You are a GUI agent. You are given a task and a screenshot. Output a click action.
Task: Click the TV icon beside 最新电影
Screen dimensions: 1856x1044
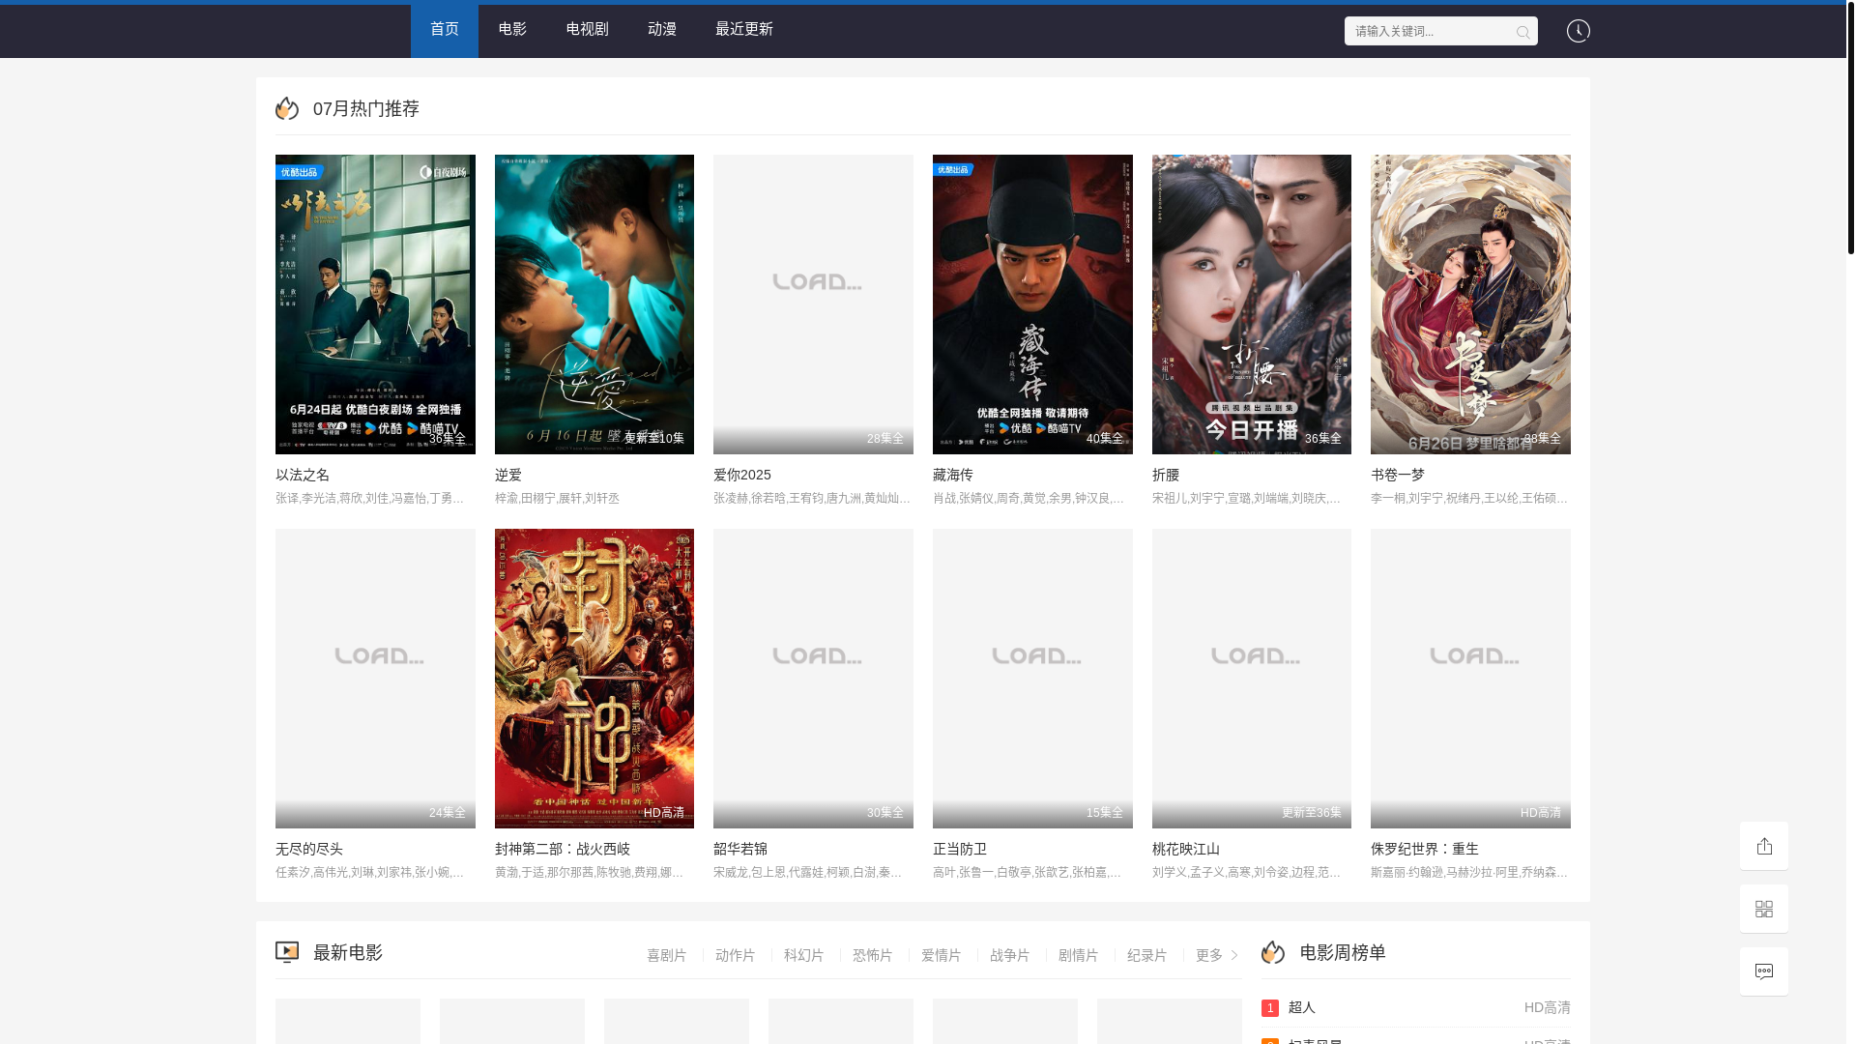click(287, 952)
